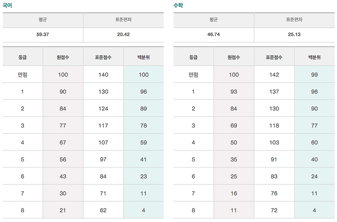
Task: Click 국어 grade 5 백분위 41
Action: pyautogui.click(x=143, y=159)
